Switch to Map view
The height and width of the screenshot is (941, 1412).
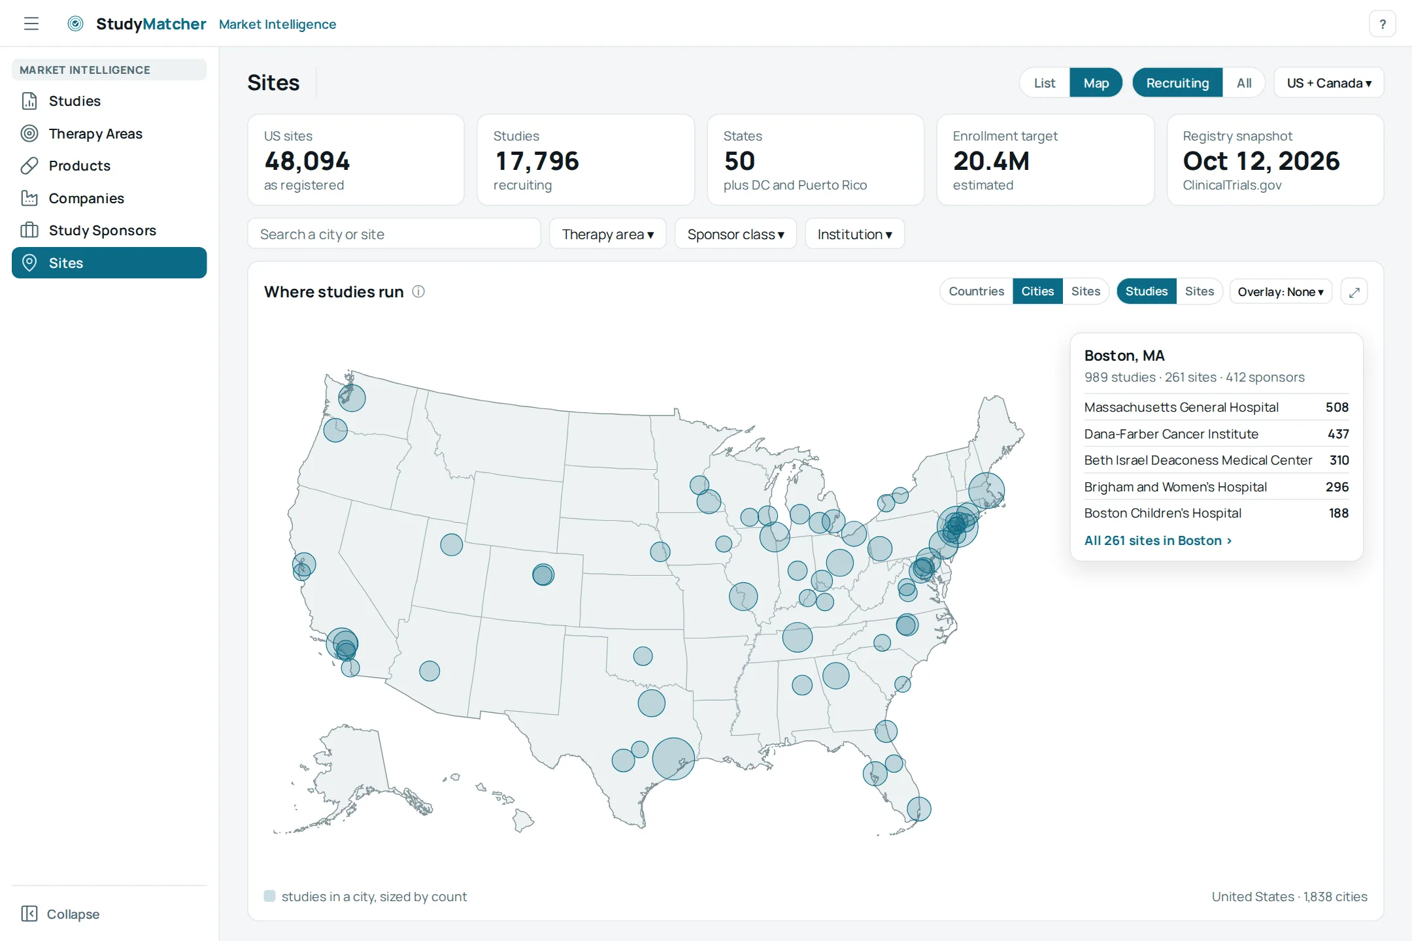pyautogui.click(x=1096, y=83)
